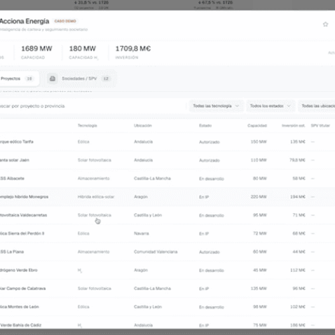Open the Planta solar Jaén row
Screen dimensions: 335x335
point(167,160)
